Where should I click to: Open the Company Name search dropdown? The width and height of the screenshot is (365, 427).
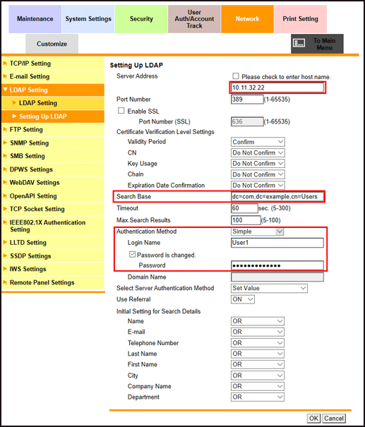click(x=258, y=386)
